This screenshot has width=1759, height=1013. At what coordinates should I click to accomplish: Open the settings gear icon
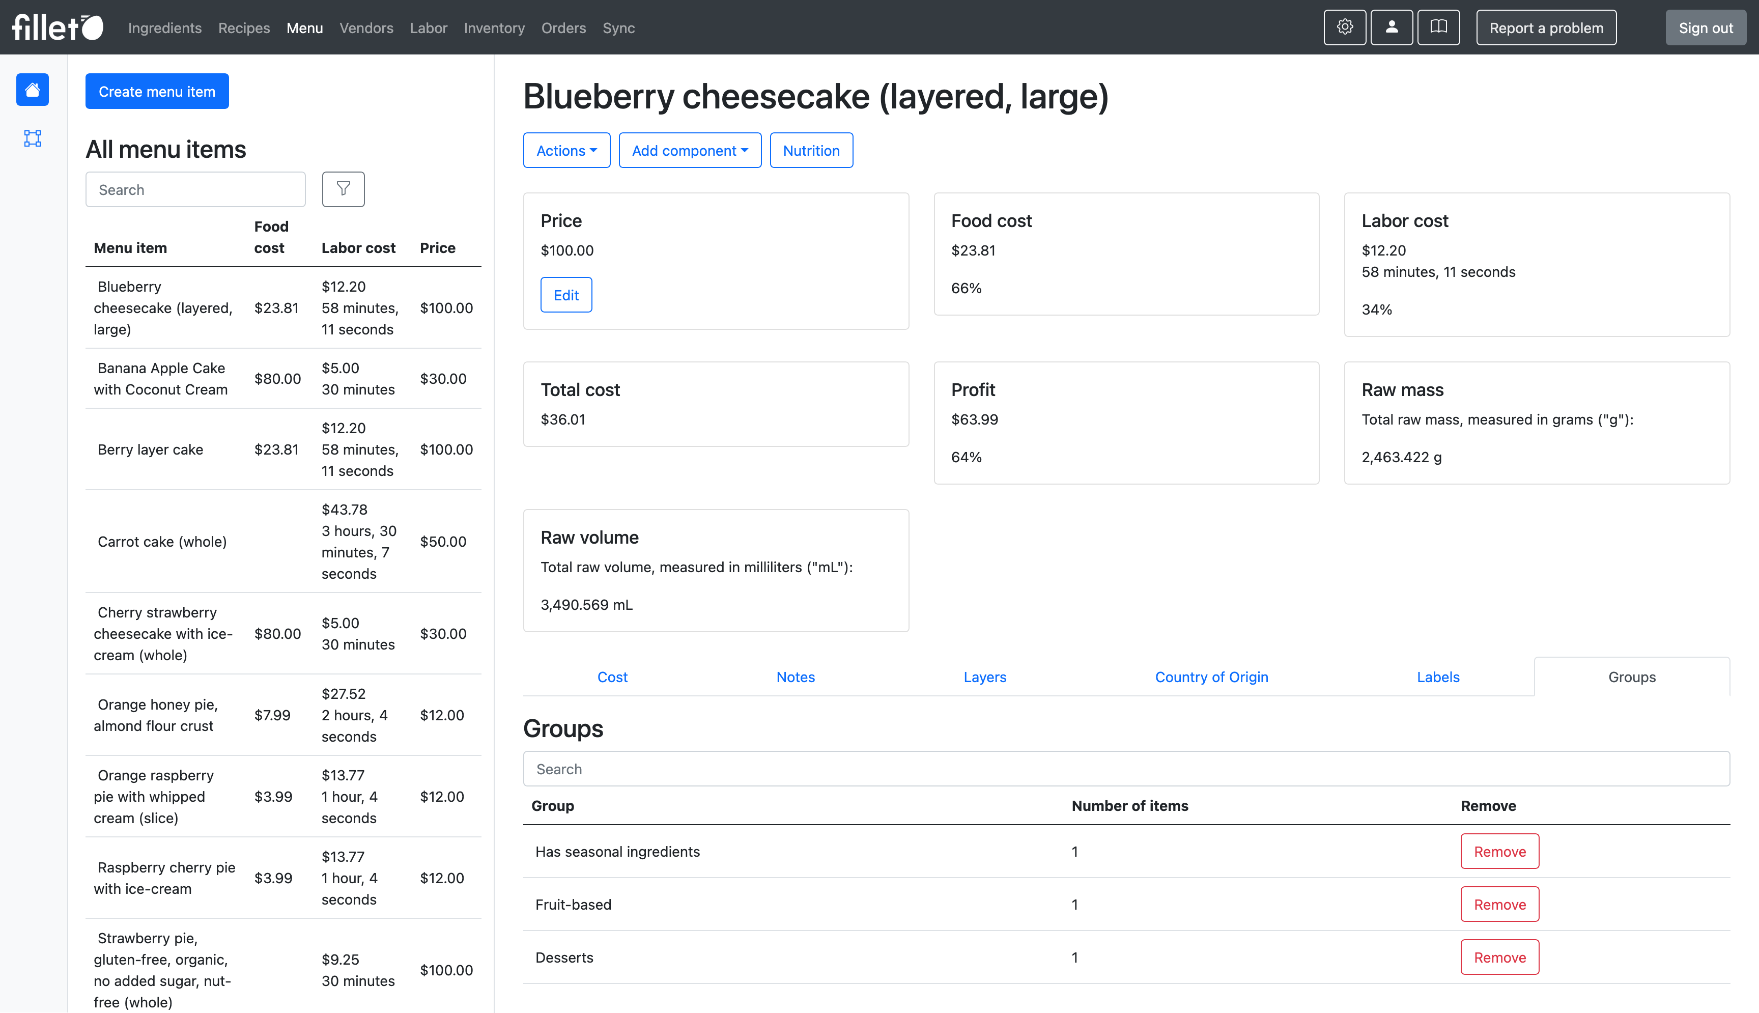1345,27
